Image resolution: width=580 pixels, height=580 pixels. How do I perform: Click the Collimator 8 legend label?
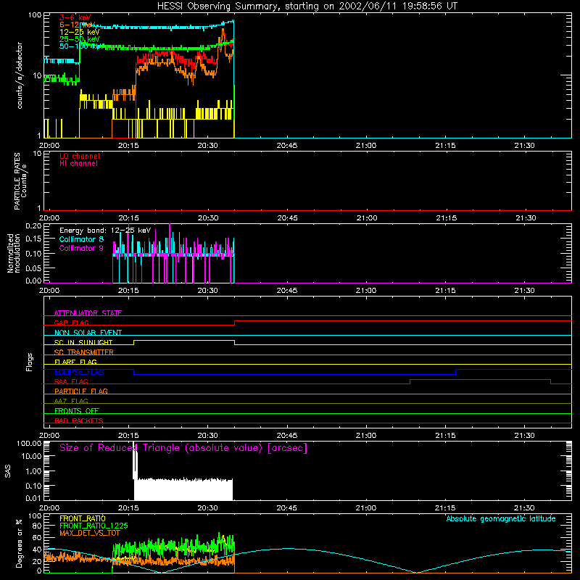(x=81, y=239)
